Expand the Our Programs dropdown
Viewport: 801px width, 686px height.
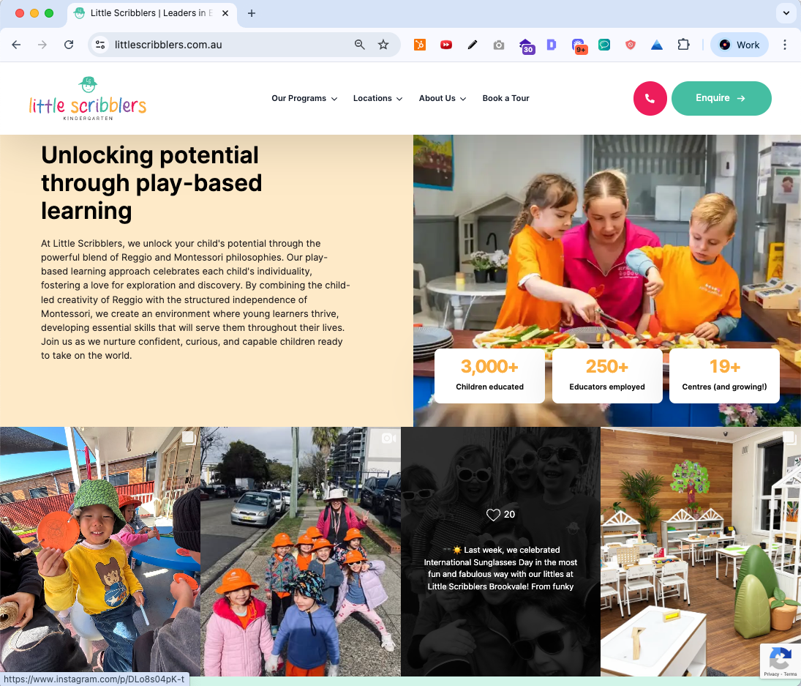point(304,98)
